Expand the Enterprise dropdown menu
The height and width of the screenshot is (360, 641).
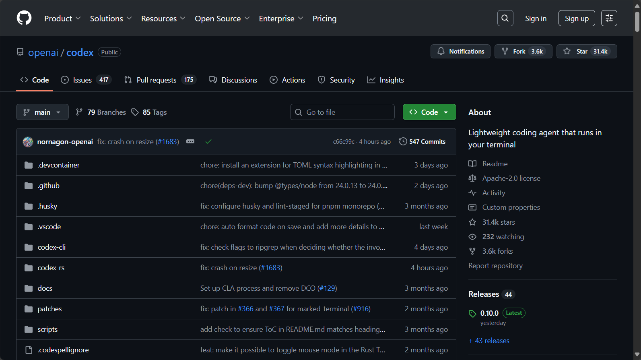click(x=281, y=19)
